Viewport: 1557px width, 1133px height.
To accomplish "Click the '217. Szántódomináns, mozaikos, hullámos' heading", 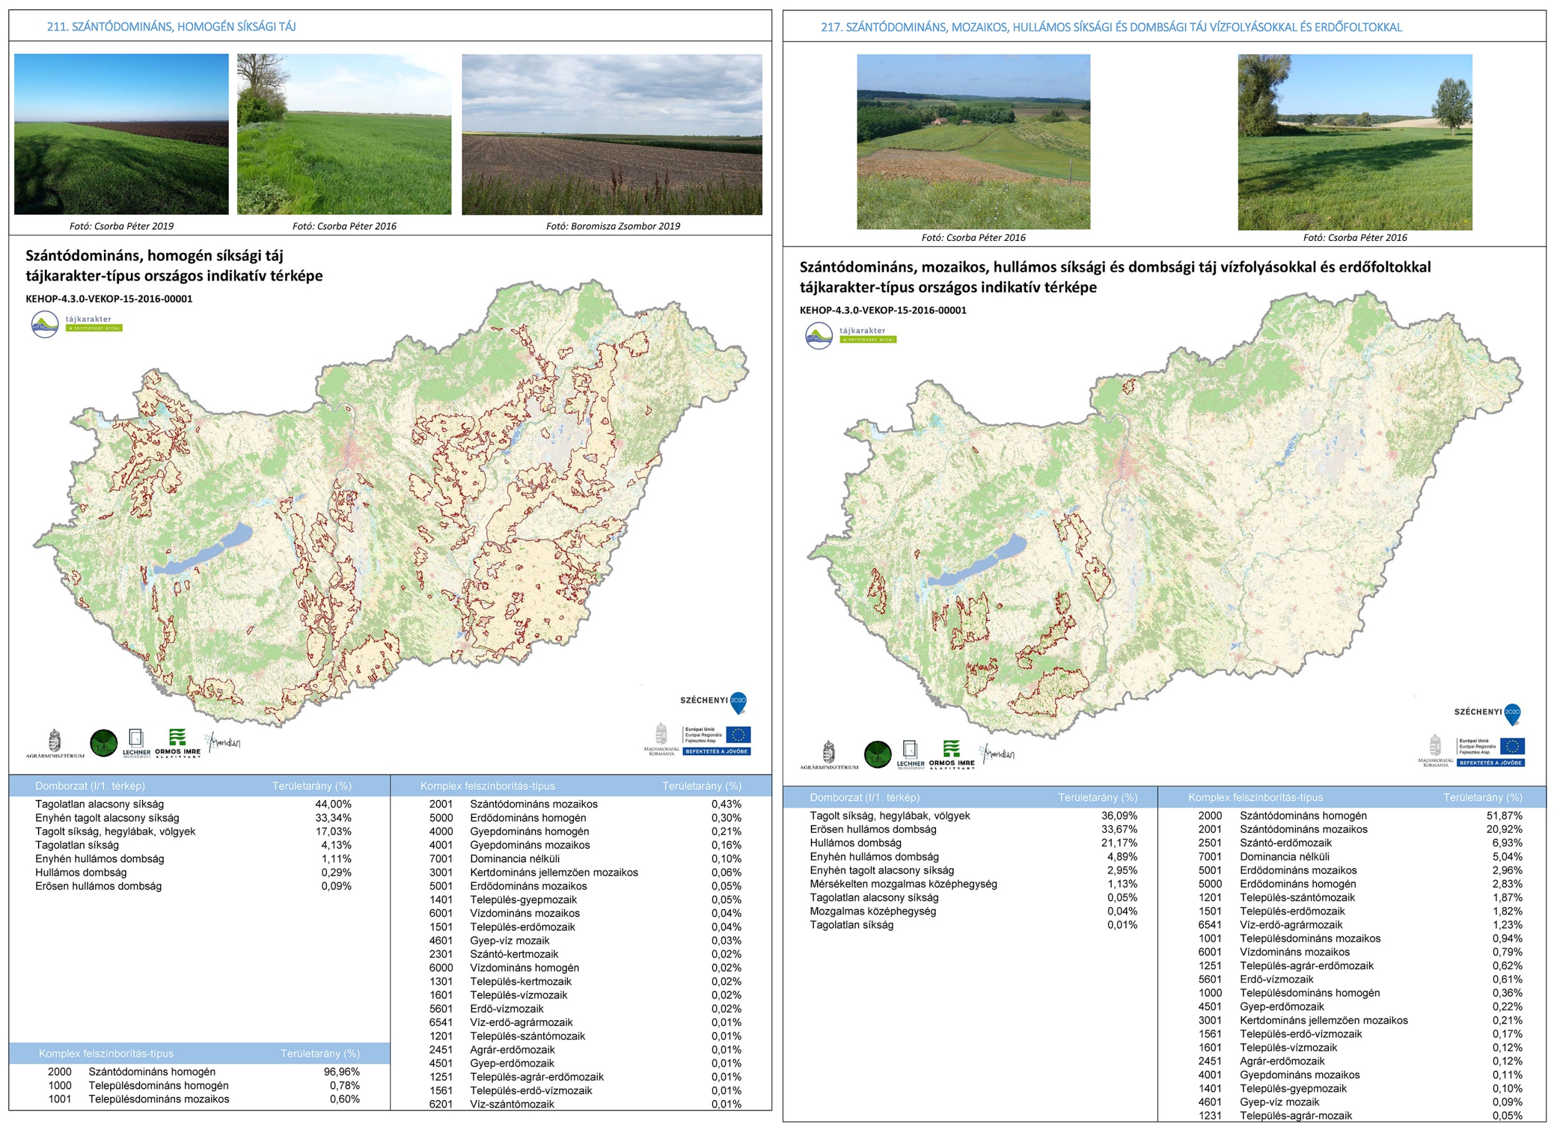I will pos(1112,27).
